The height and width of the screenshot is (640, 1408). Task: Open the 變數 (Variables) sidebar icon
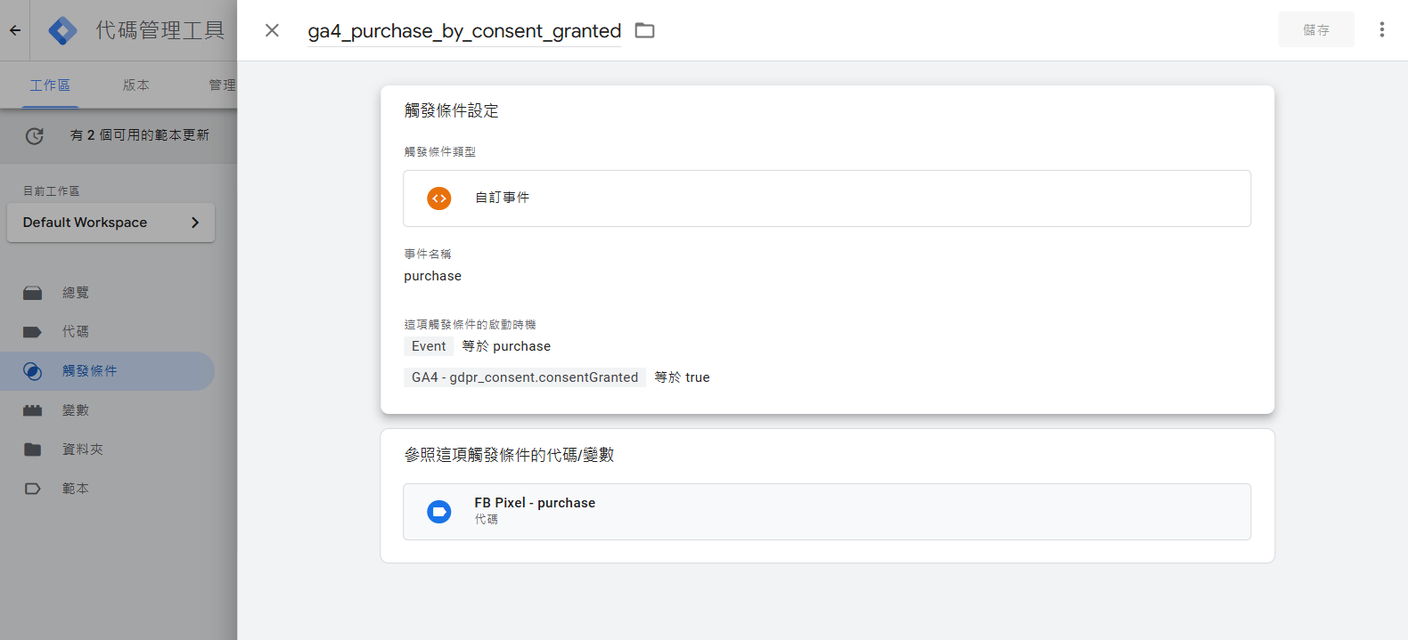[x=32, y=409]
